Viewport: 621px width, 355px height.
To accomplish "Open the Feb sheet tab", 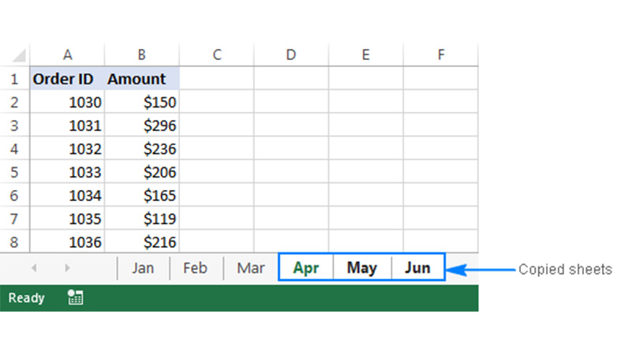I will tap(195, 268).
